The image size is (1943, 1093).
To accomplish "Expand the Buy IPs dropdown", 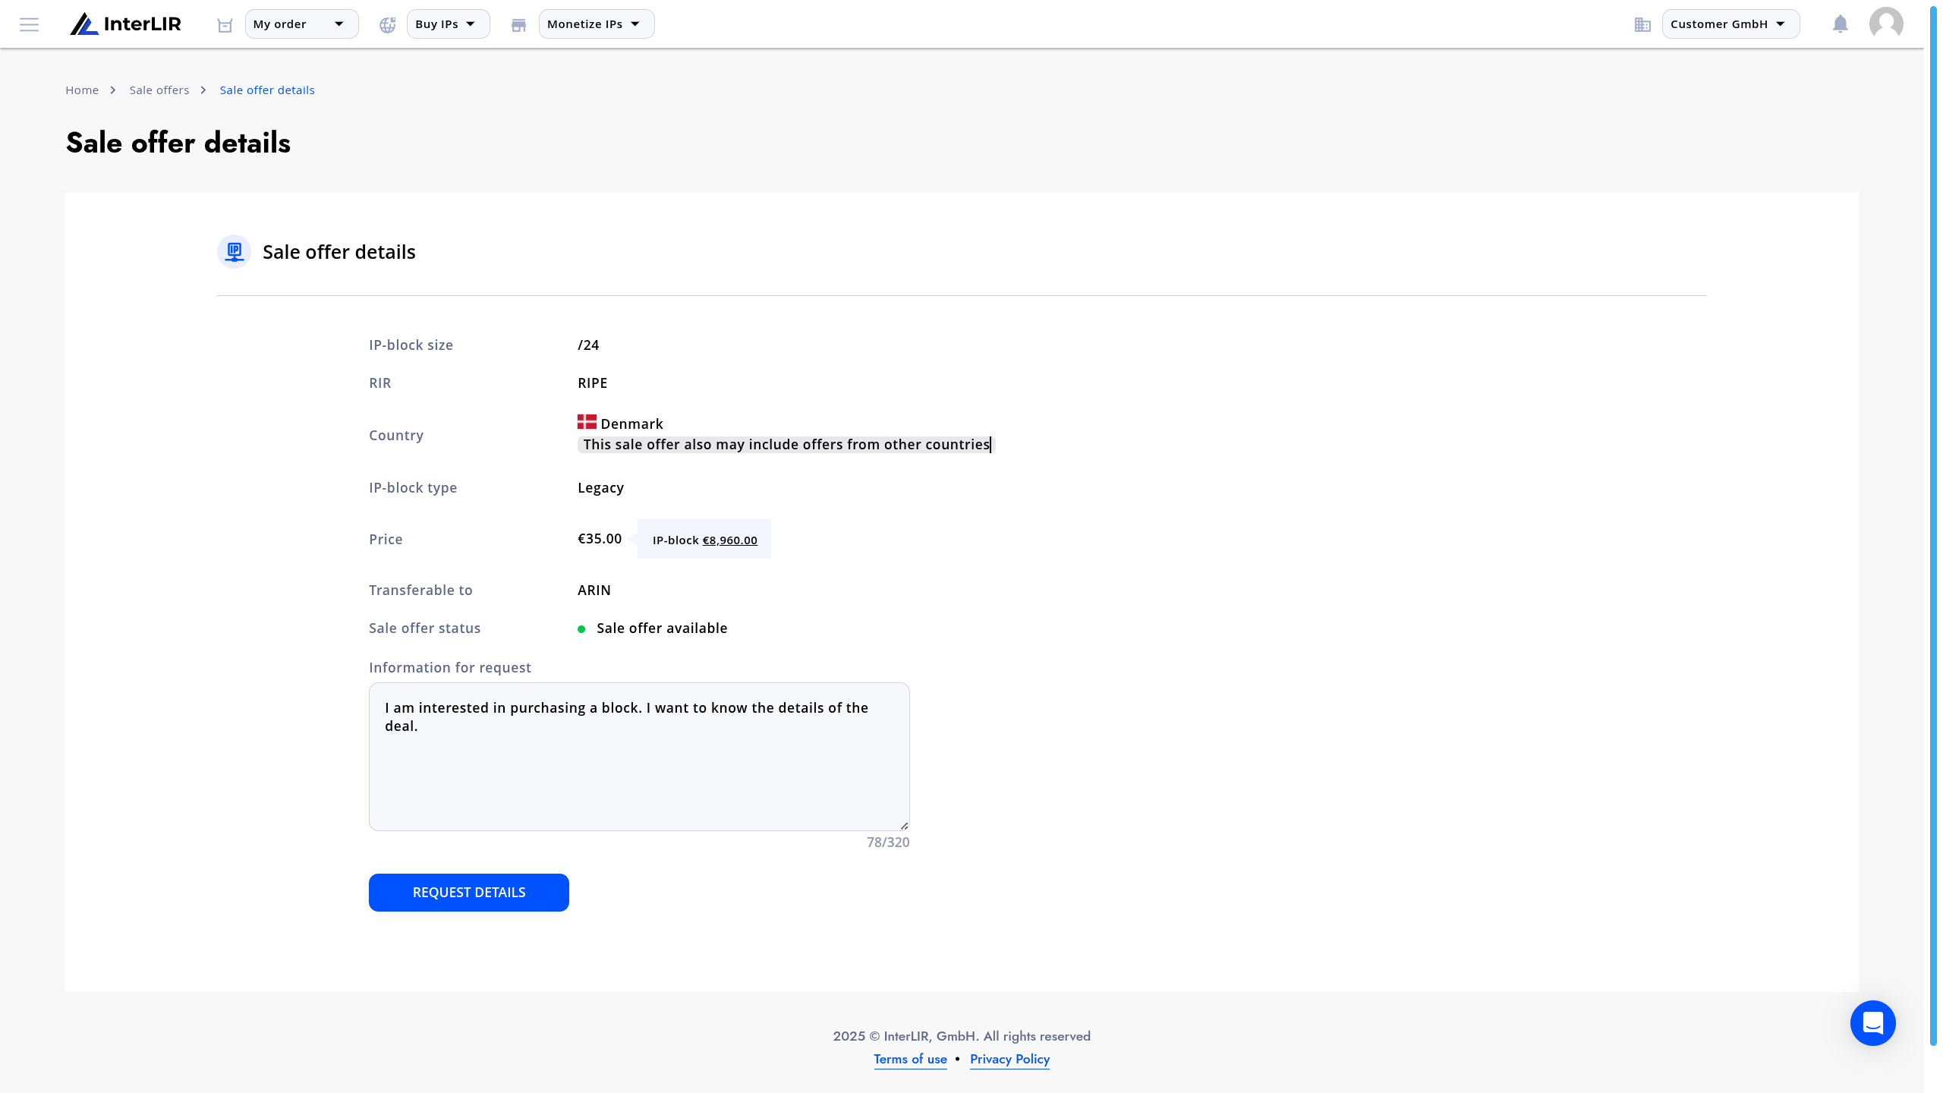I will pos(448,24).
